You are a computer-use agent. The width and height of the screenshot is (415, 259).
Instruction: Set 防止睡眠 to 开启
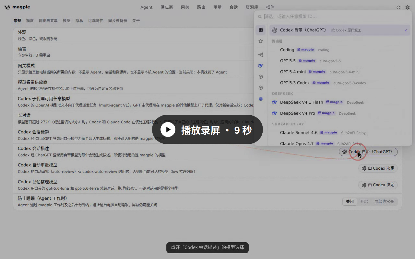364,201
